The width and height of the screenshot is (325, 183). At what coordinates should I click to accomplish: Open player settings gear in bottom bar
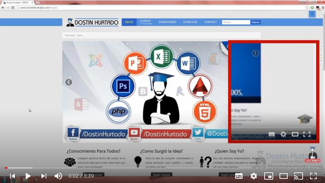pyautogui.click(x=254, y=176)
